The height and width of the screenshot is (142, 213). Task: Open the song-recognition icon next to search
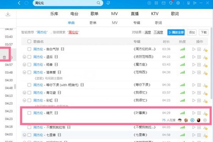pyautogui.click(x=108, y=3)
